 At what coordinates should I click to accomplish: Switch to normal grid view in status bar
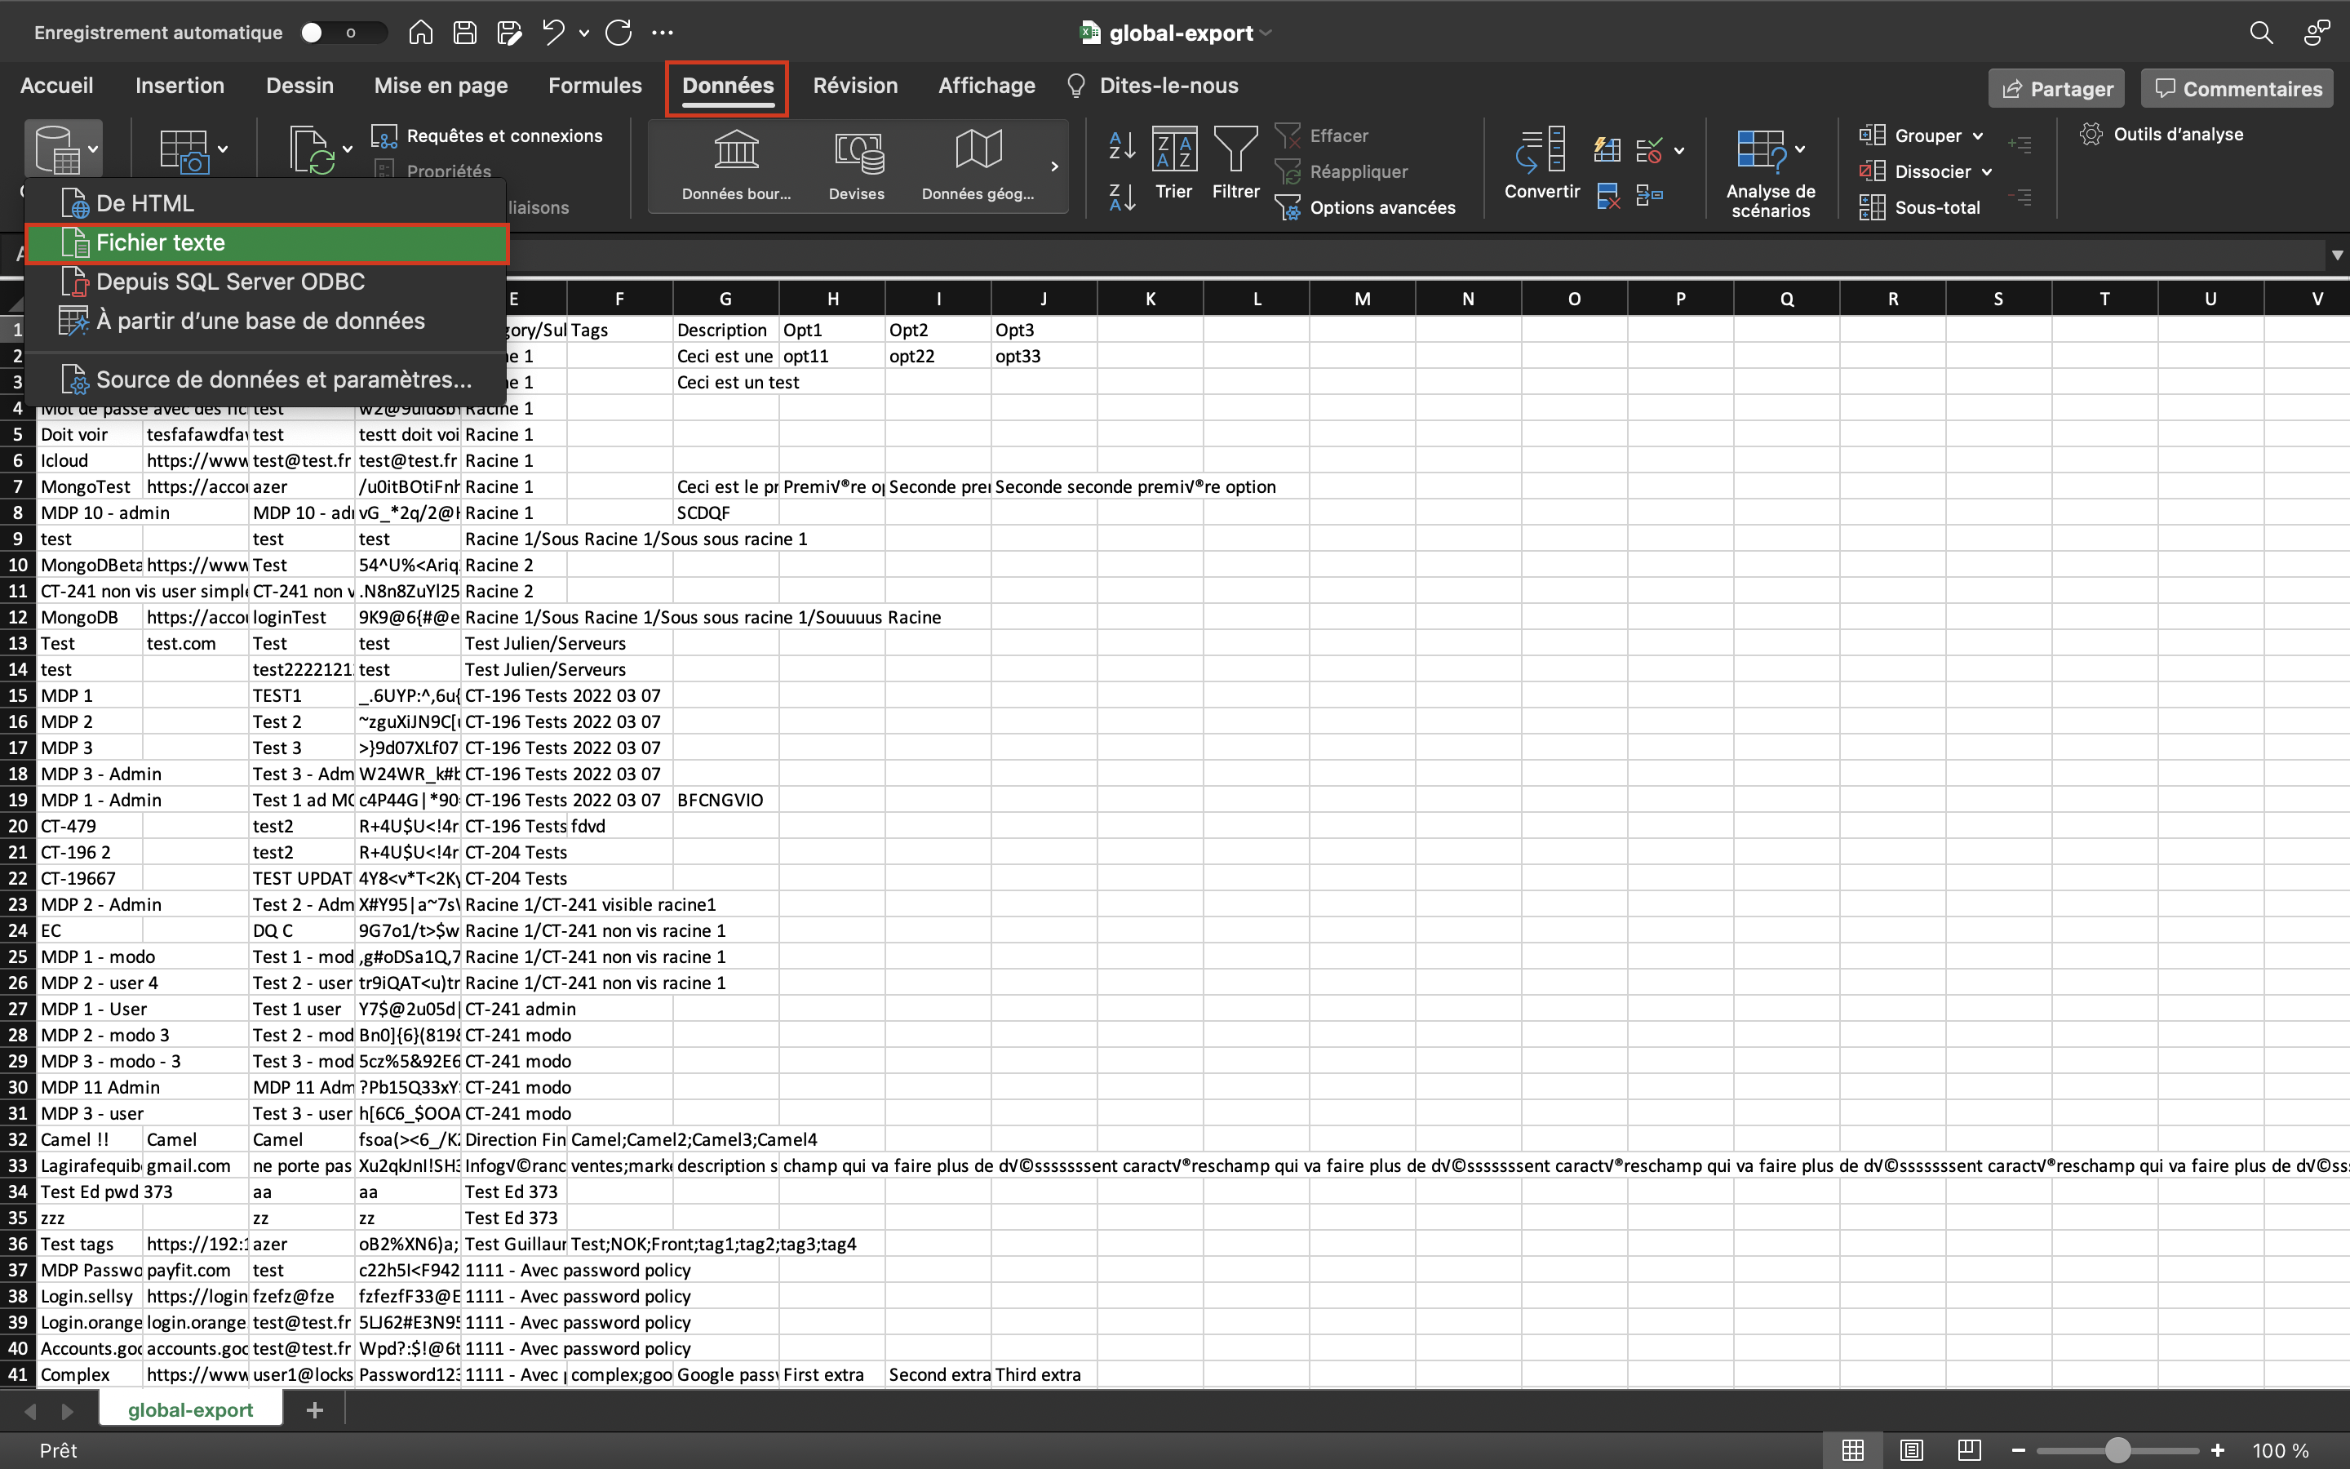1853,1449
